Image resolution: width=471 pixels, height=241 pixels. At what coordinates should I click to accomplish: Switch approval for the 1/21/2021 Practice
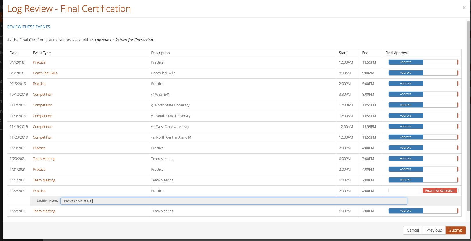coord(423,169)
